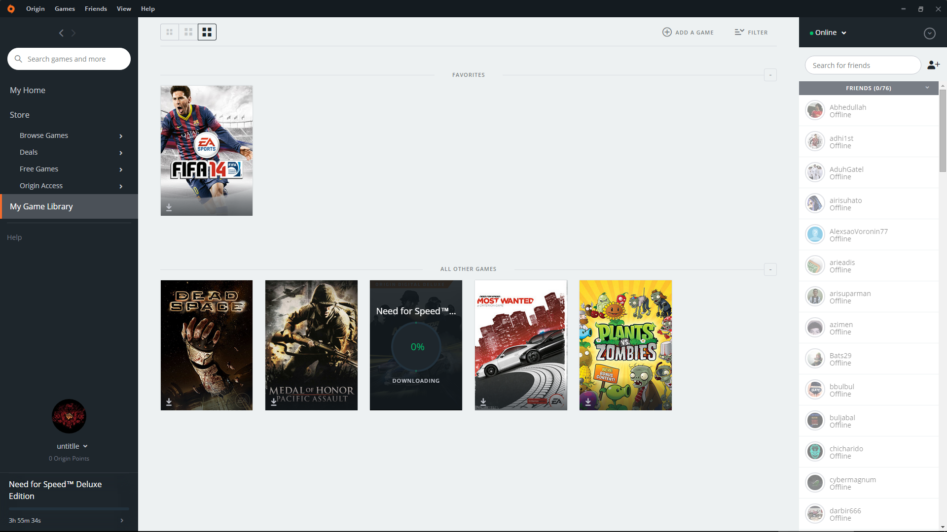Click the Need for Speed Deluxe Edition download title
Screen dimensions: 947x532
[x=55, y=490]
